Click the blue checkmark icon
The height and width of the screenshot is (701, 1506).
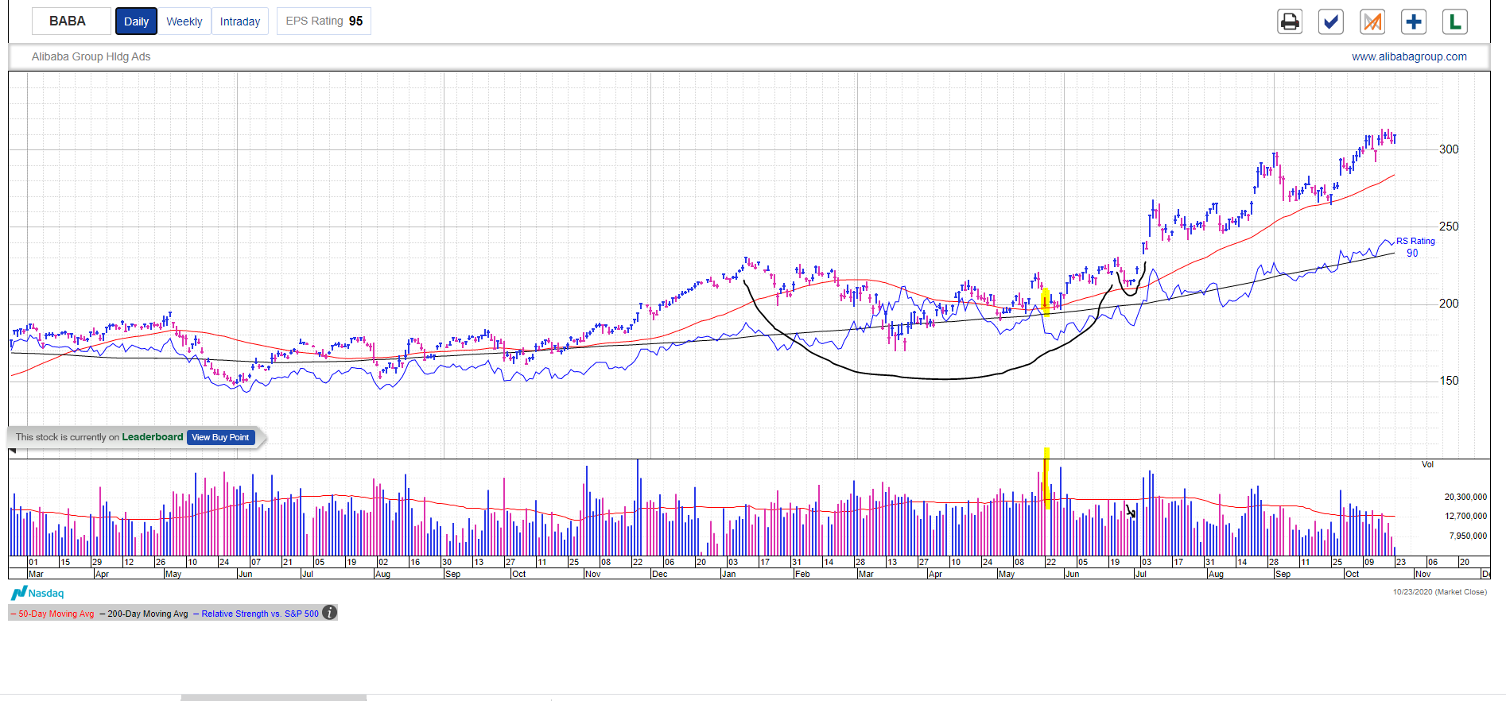pos(1331,21)
